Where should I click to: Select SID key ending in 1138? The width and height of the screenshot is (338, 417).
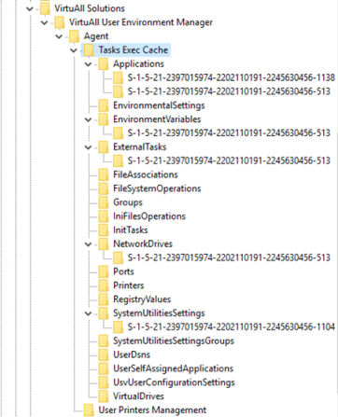tap(232, 77)
